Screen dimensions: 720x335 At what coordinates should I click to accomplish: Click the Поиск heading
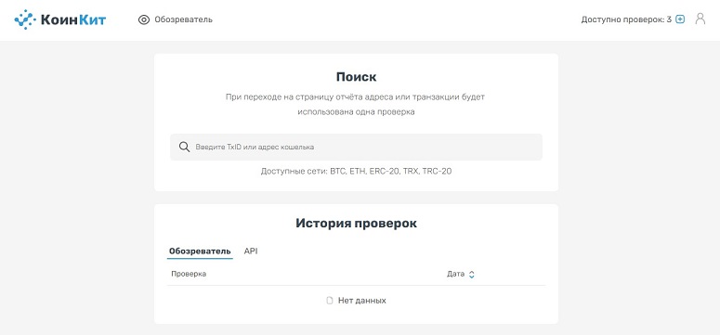tap(357, 77)
